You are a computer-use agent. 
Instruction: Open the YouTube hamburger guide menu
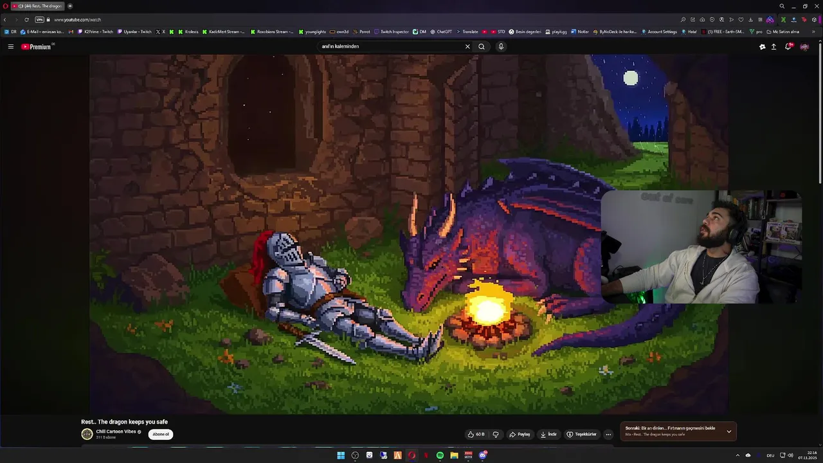(10, 46)
